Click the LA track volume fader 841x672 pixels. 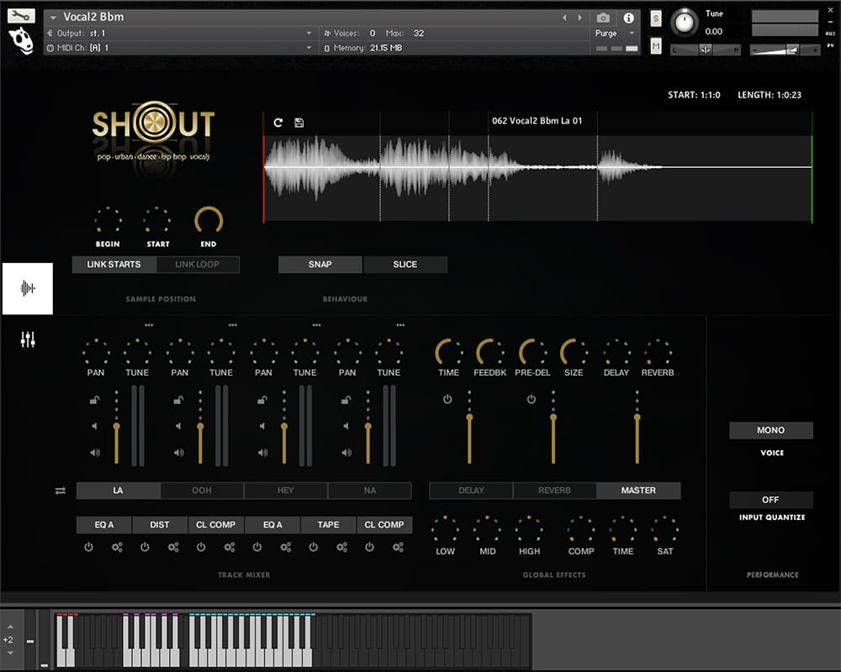pos(116,428)
